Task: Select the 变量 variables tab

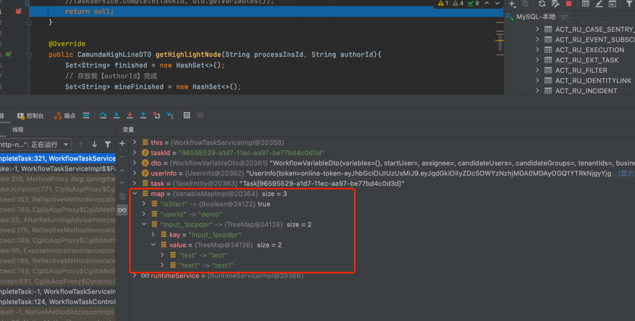Action: 128,129
